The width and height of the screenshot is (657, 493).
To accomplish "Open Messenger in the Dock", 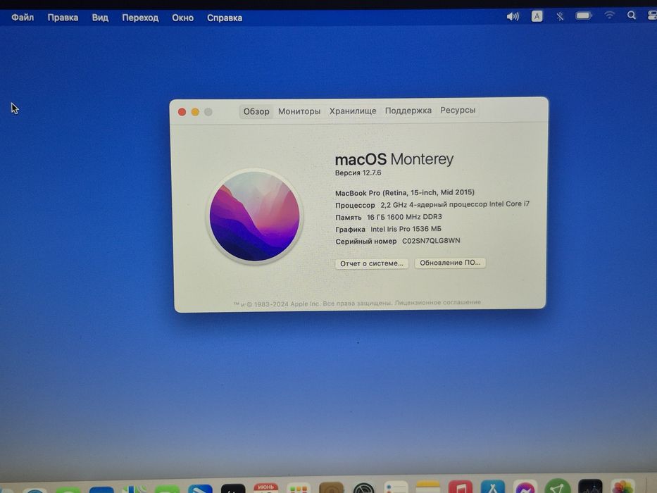I will 525,487.
